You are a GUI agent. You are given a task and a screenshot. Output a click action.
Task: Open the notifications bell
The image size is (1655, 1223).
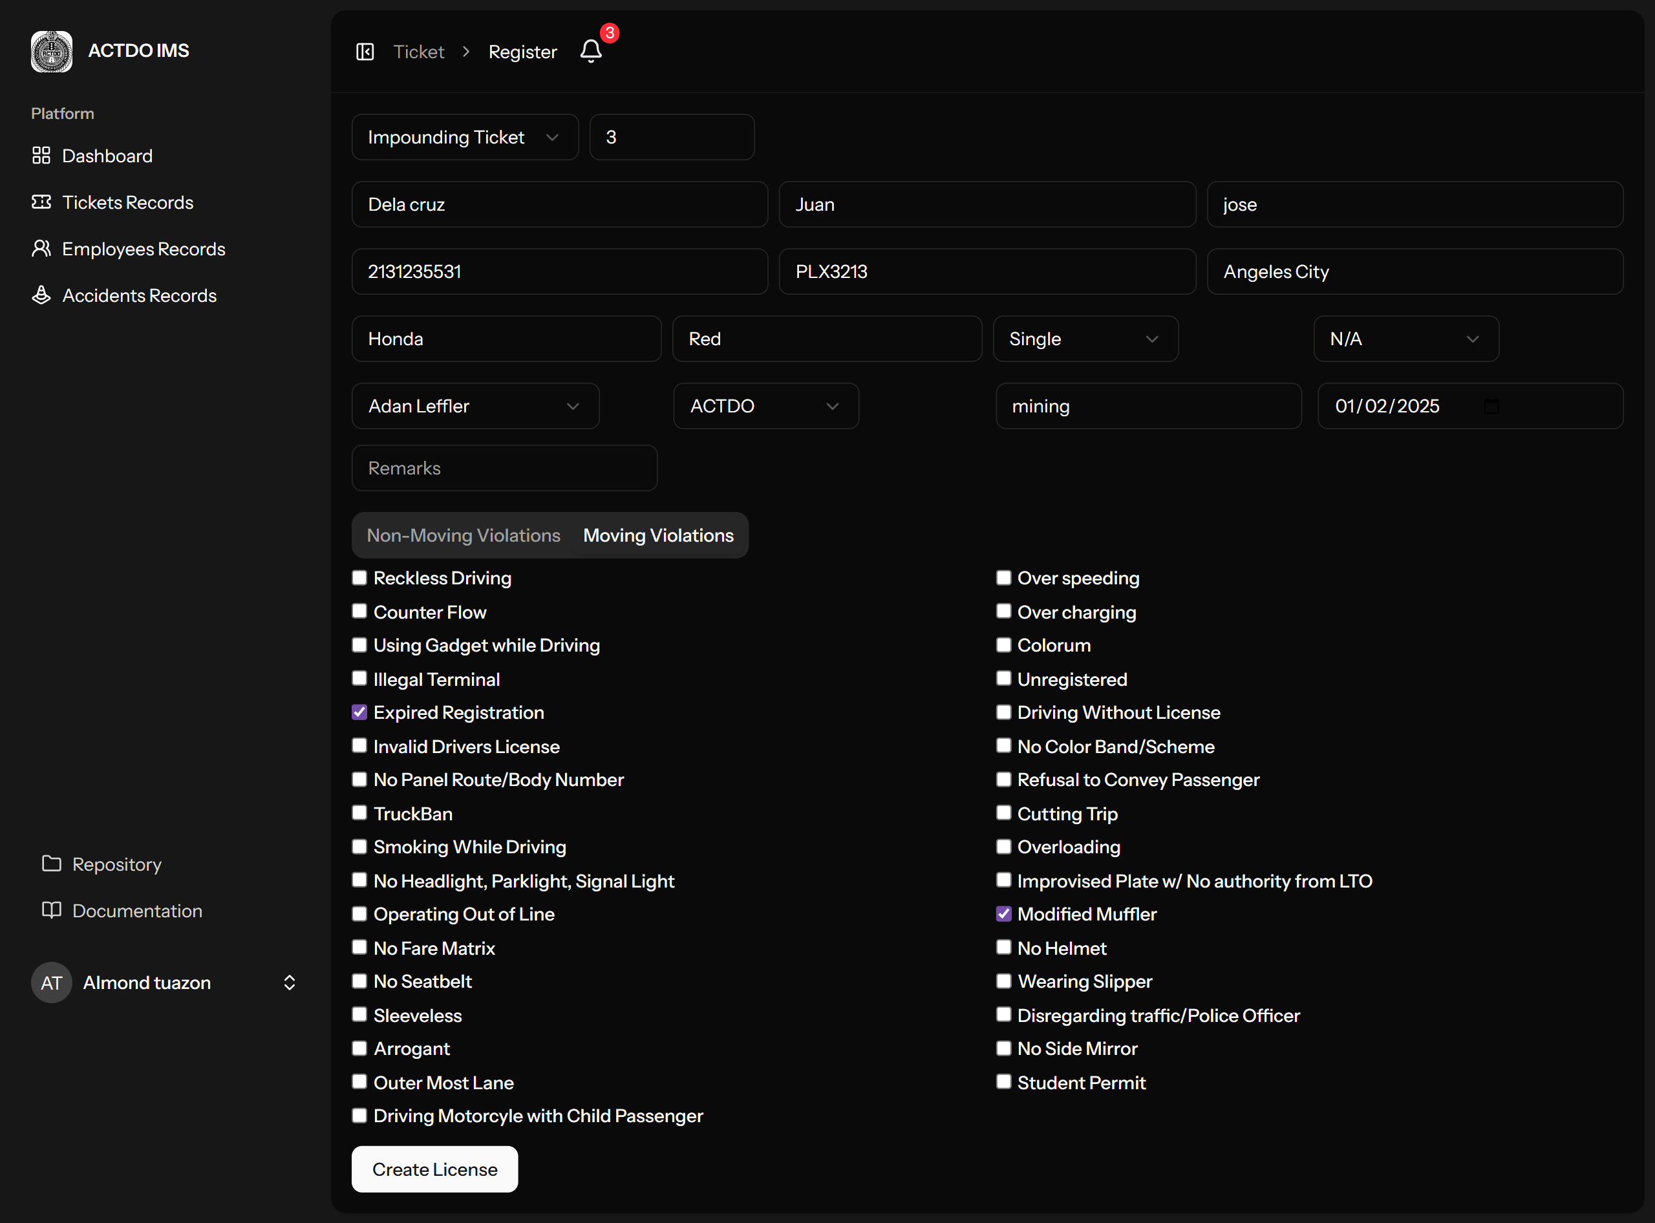point(591,51)
